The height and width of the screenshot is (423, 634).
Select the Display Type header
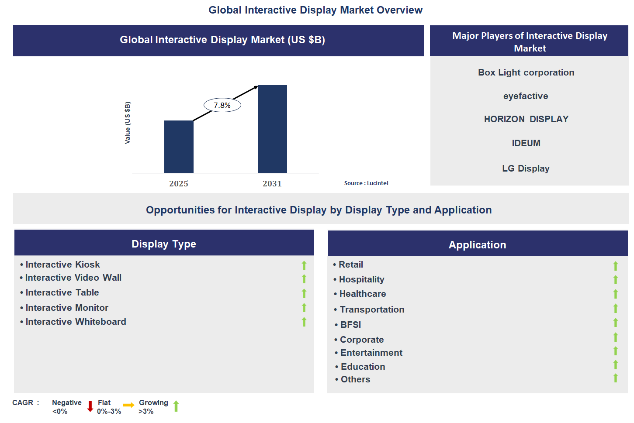click(x=164, y=244)
